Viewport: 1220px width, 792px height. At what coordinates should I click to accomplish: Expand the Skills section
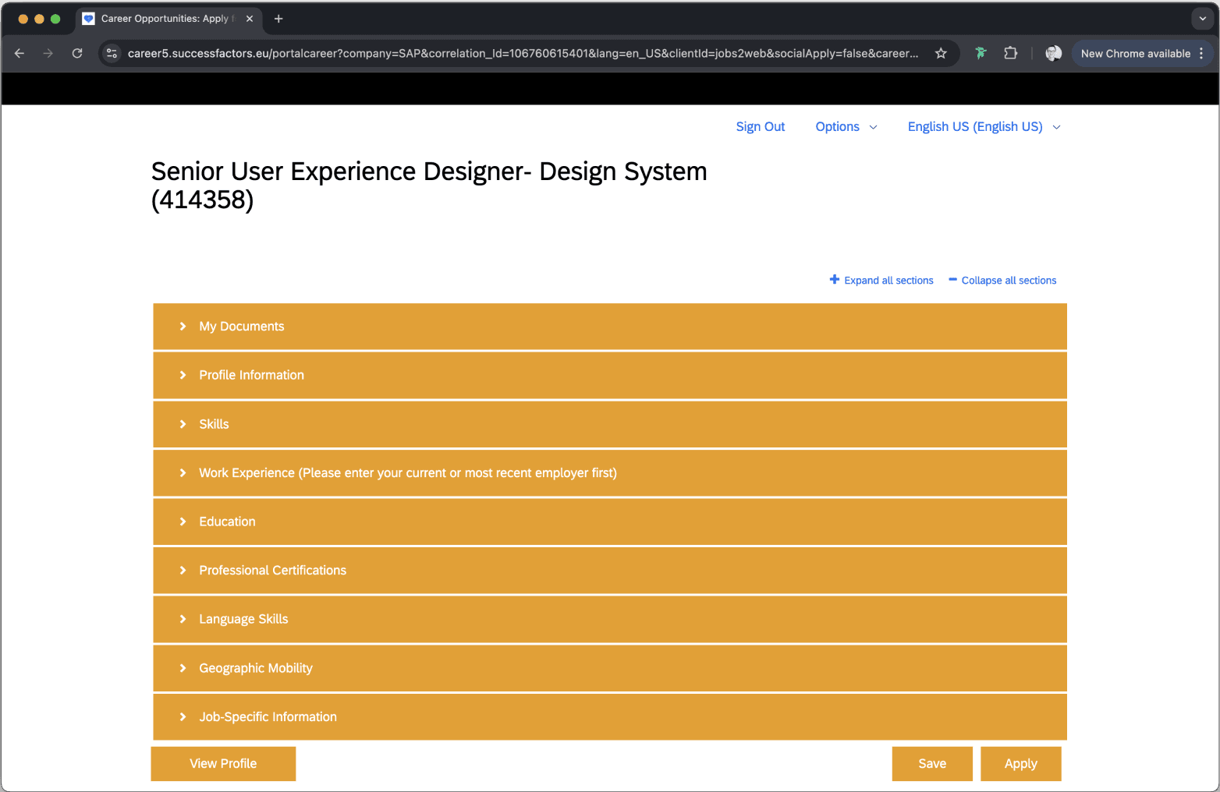click(x=214, y=424)
